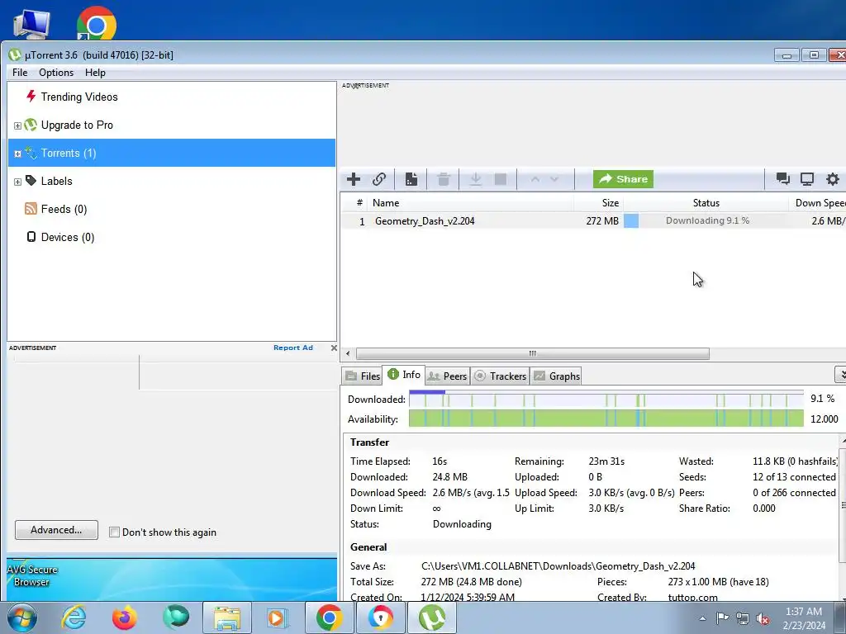Open Internet Explorer from the taskbar
Image resolution: width=846 pixels, height=634 pixels.
pyautogui.click(x=74, y=617)
